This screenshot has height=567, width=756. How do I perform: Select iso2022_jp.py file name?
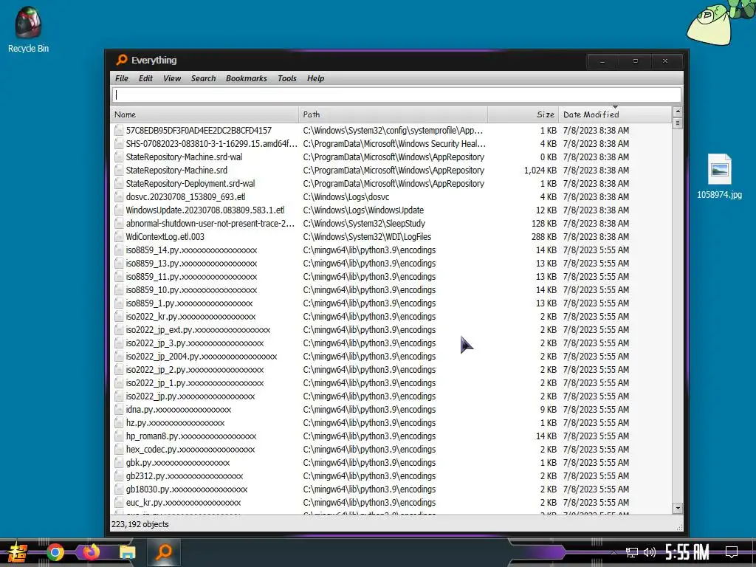click(x=190, y=396)
